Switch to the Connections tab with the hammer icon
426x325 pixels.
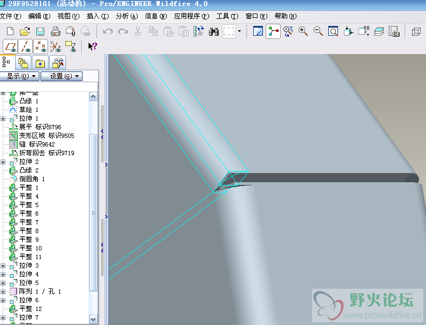coord(57,63)
